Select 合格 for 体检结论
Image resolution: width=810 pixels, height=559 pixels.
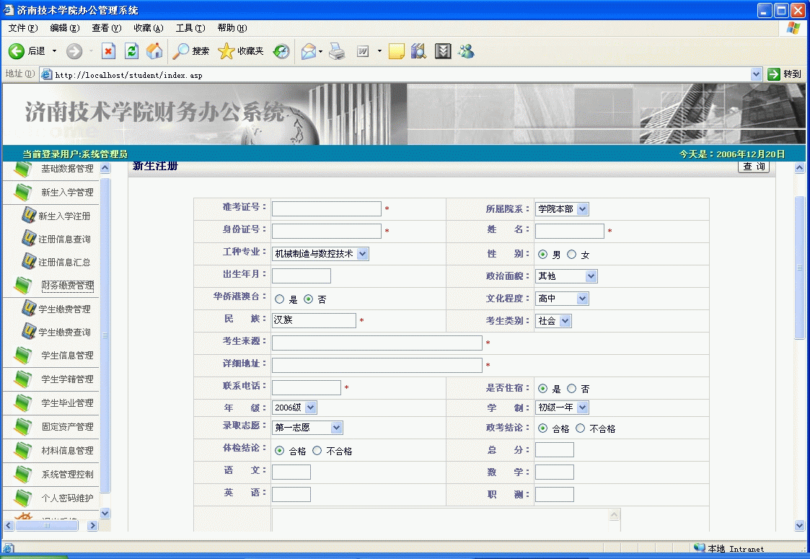[x=279, y=451]
